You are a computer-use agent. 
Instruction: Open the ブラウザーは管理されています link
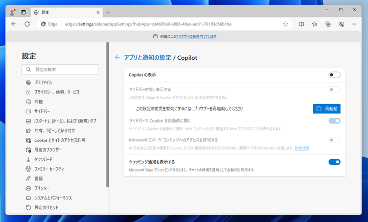coord(196,37)
